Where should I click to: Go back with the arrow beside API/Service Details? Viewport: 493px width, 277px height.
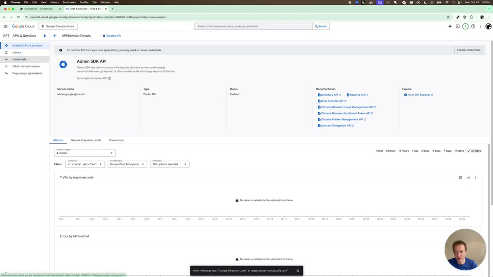tap(55, 36)
